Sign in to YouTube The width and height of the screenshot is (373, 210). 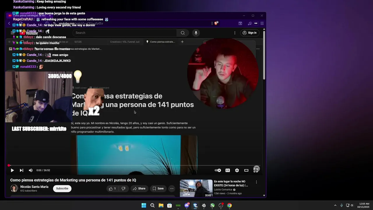coord(250,33)
